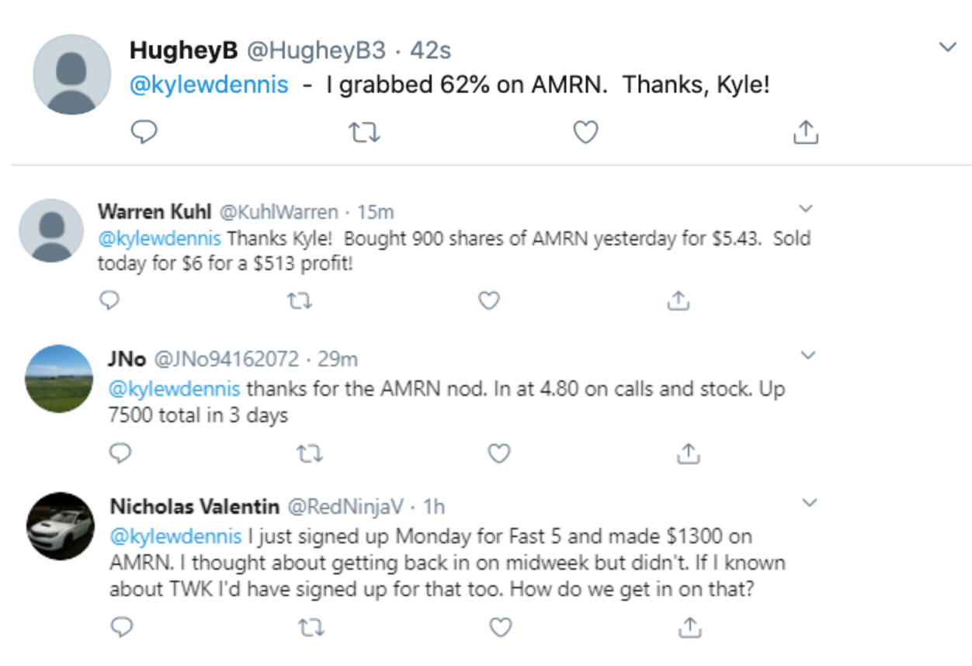Open @kylewdennis mention in HugheyB's tweet
This screenshot has width=972, height=666.
point(209,85)
